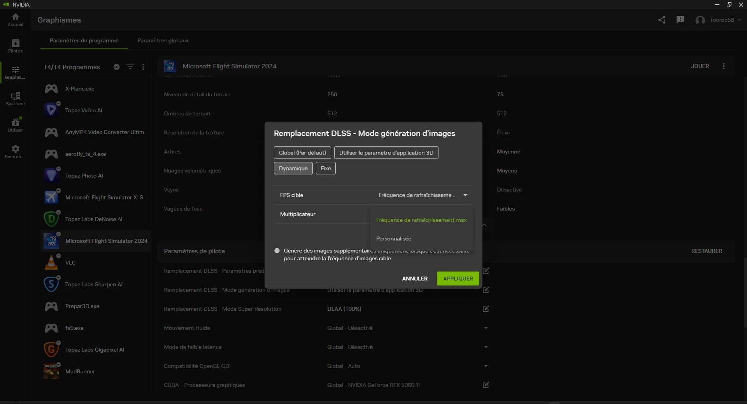The height and width of the screenshot is (404, 747).
Task: Choose Utiliser le paramètre d'application 3D
Action: click(x=386, y=153)
